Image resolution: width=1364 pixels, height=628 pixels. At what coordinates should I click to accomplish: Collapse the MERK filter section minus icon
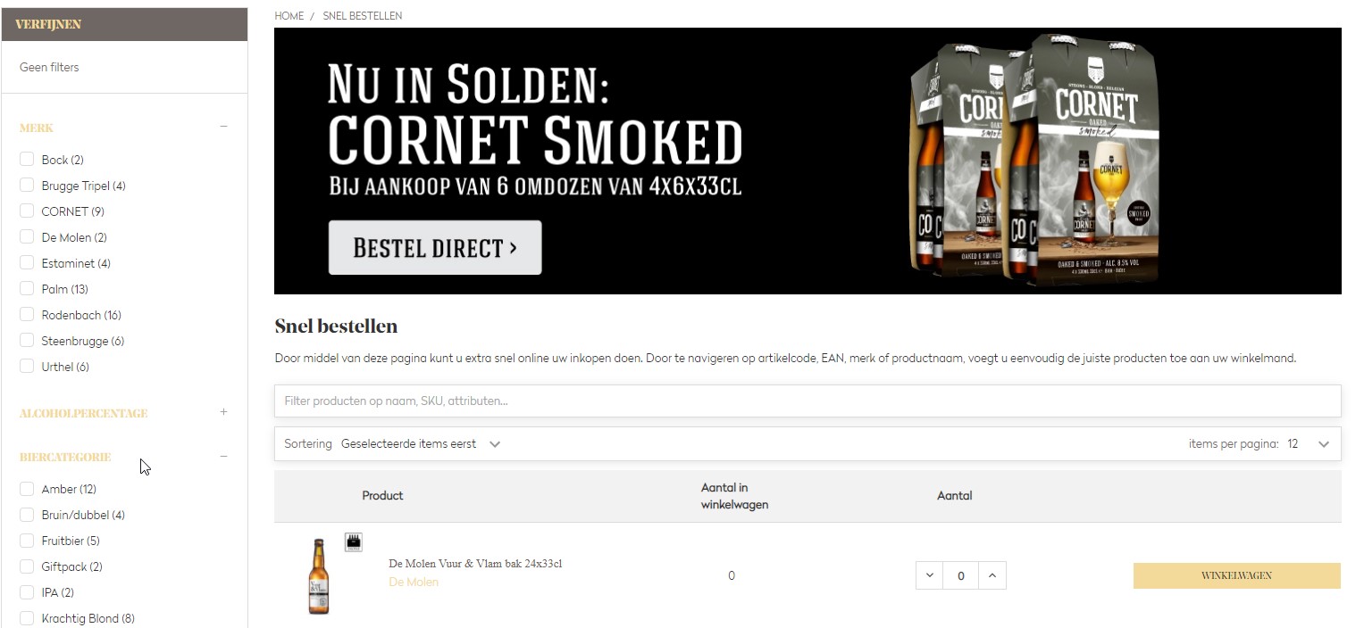(223, 127)
